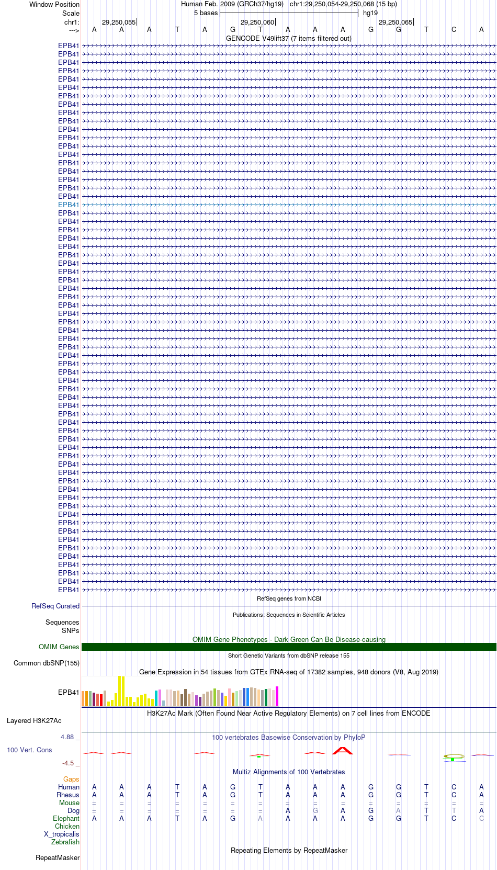Screen dimensions: 497x870
Task: Select the dark green OMIM gene bar
Action: (x=289, y=647)
